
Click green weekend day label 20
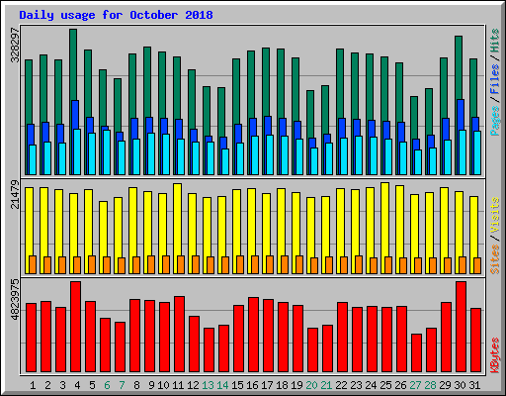[311, 385]
